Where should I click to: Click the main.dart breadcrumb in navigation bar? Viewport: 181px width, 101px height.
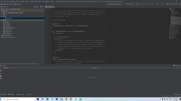coord(18,4)
